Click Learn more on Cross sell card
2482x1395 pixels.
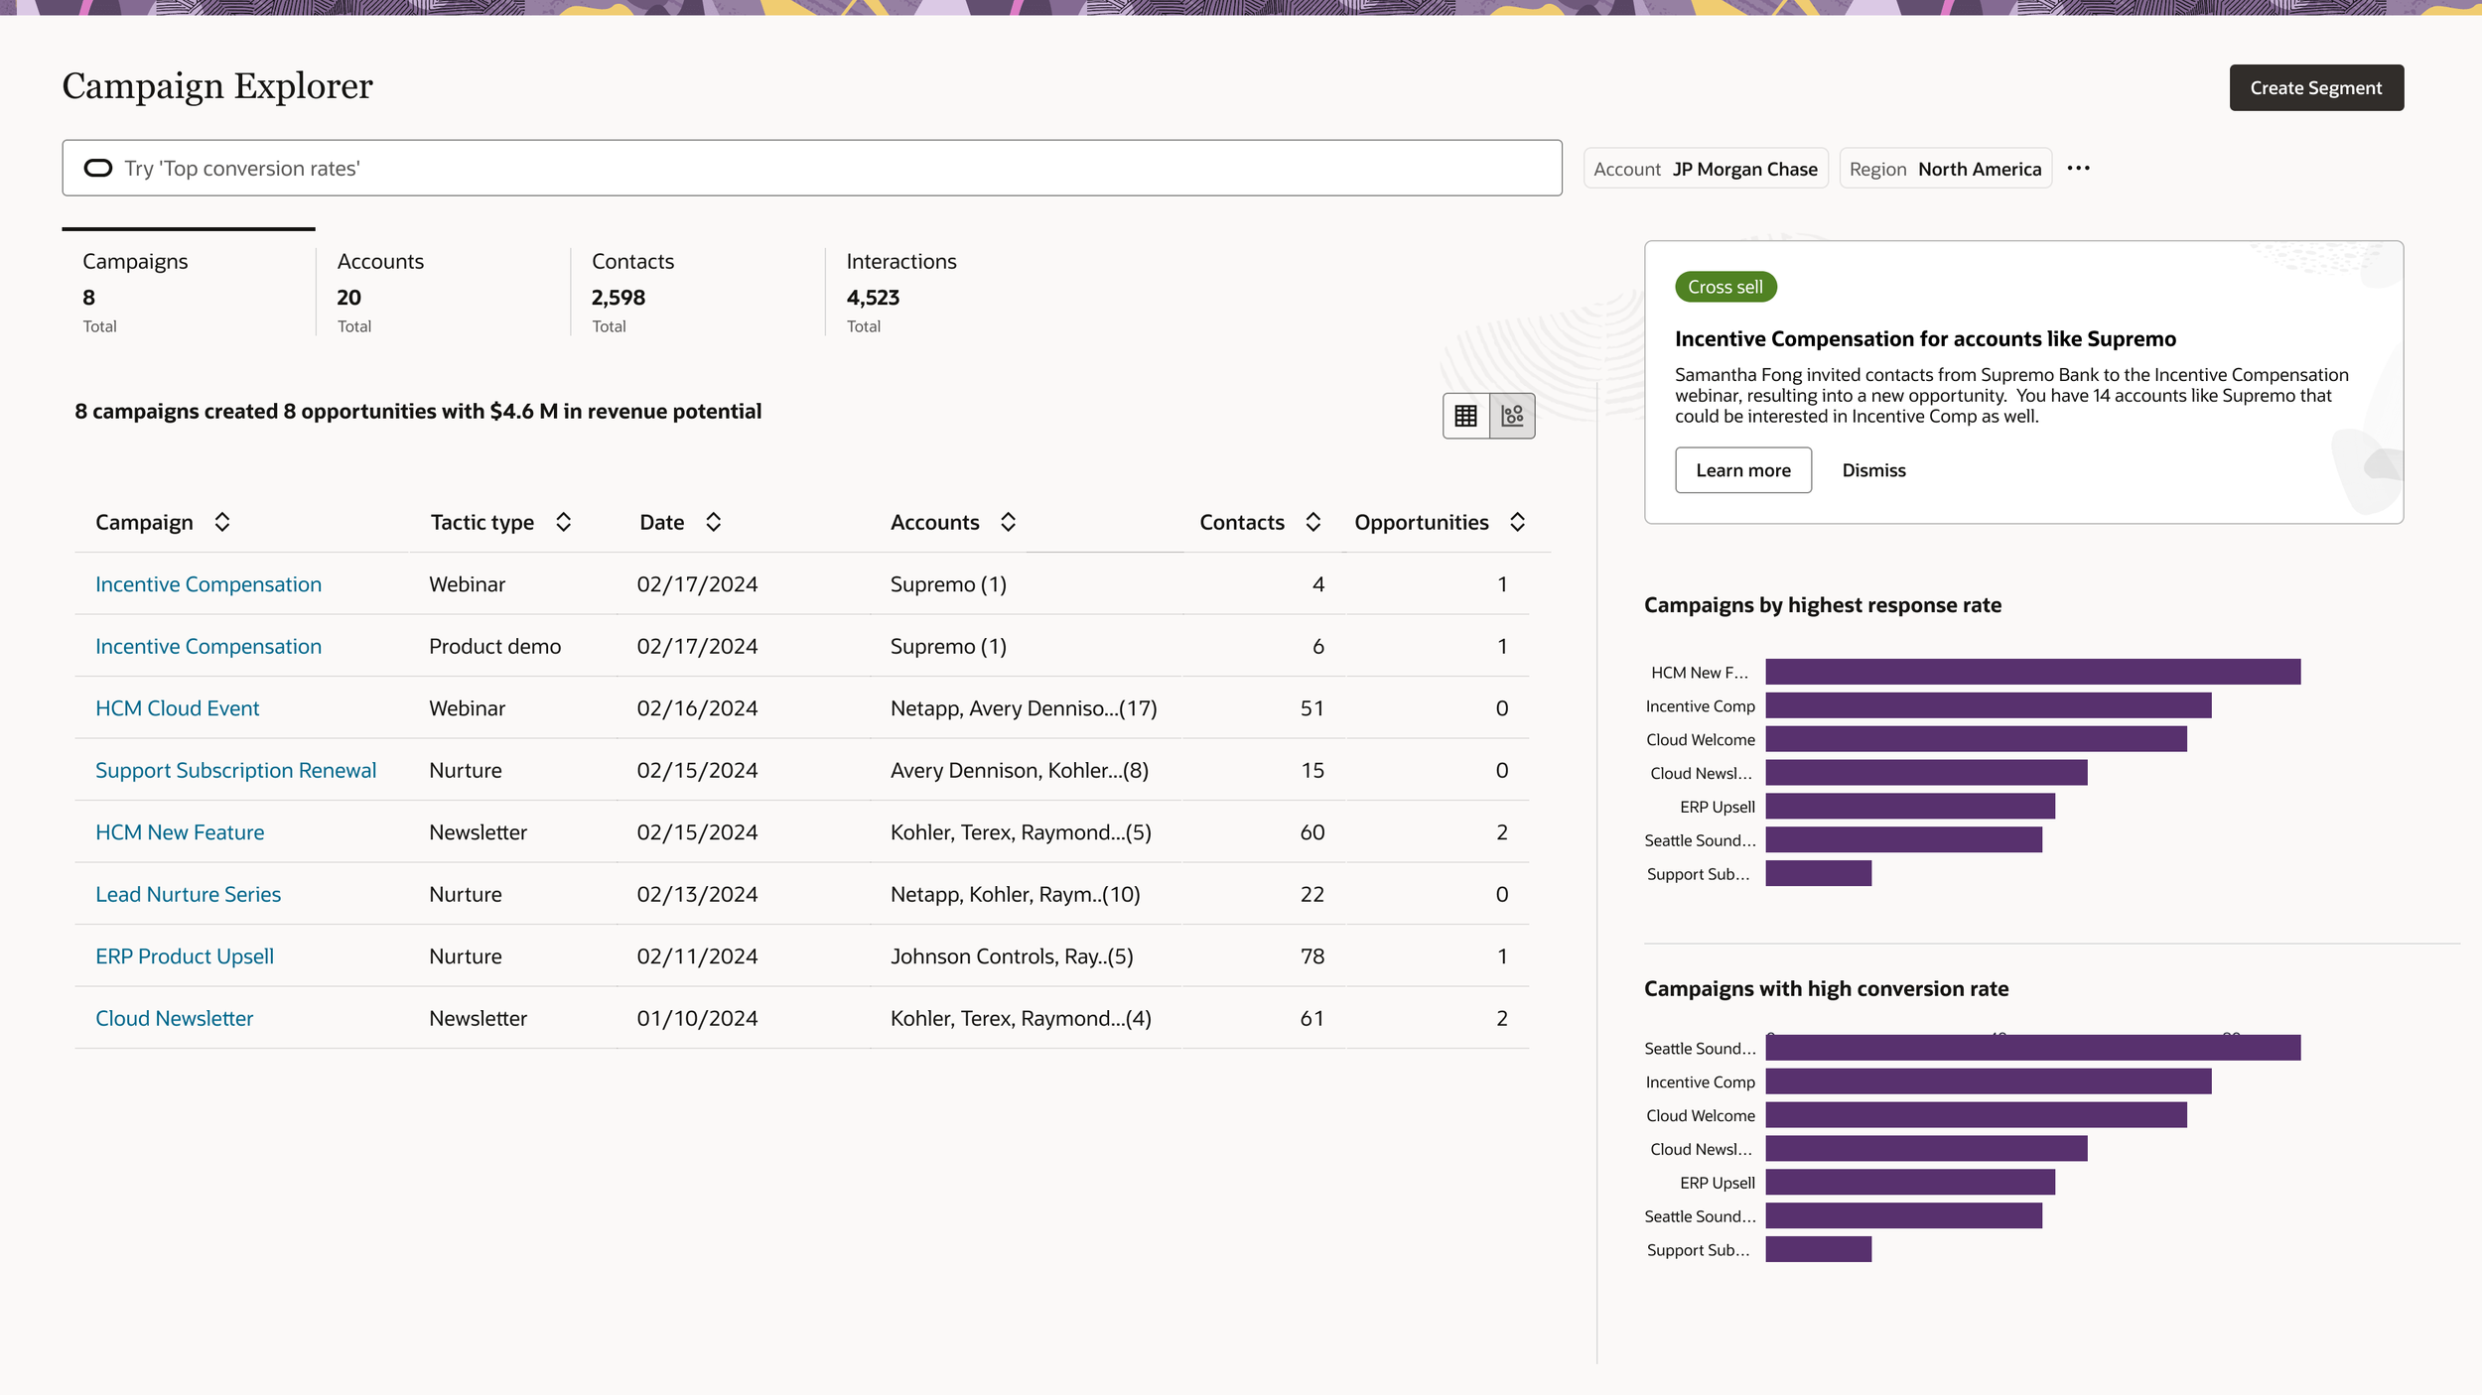(x=1742, y=470)
